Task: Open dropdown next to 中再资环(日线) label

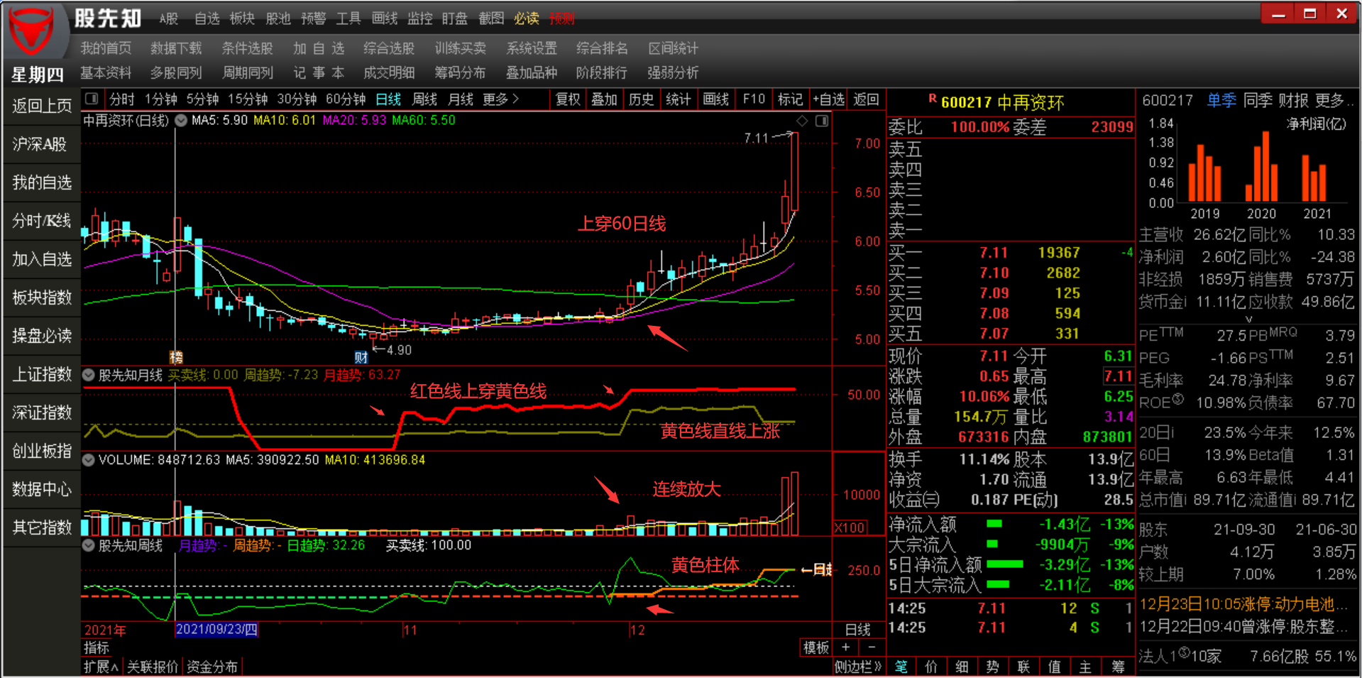Action: coord(181,120)
